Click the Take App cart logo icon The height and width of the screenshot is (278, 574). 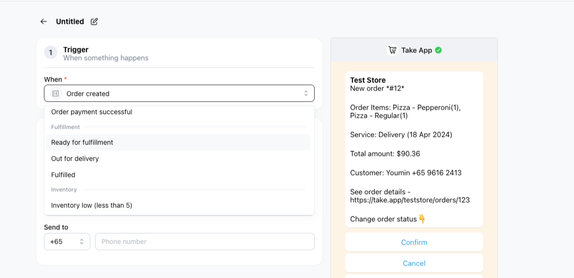pos(393,50)
